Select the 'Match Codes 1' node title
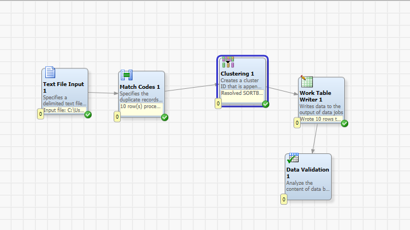 tap(140, 87)
